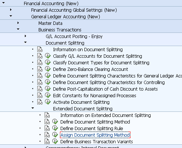Image resolution: width=182 pixels, height=148 pixels.
Task: Expand the Master Data node
Action: (18, 23)
